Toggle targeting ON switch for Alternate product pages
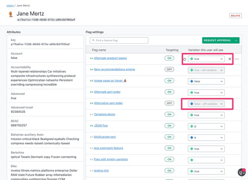 click(x=169, y=58)
